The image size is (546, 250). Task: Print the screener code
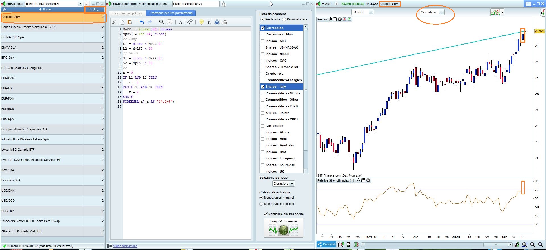click(225, 22)
